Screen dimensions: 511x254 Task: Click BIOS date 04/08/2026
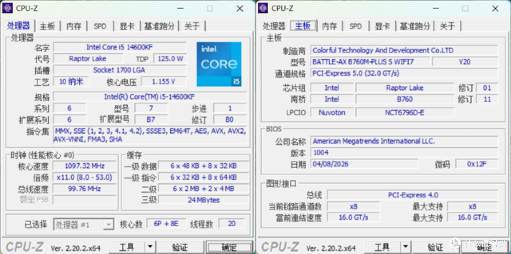(364, 163)
